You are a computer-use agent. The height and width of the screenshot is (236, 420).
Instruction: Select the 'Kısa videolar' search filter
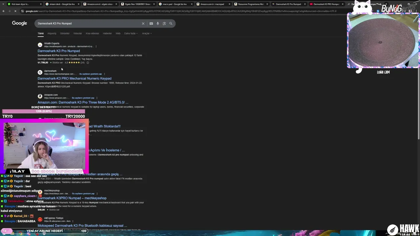[x=93, y=33]
